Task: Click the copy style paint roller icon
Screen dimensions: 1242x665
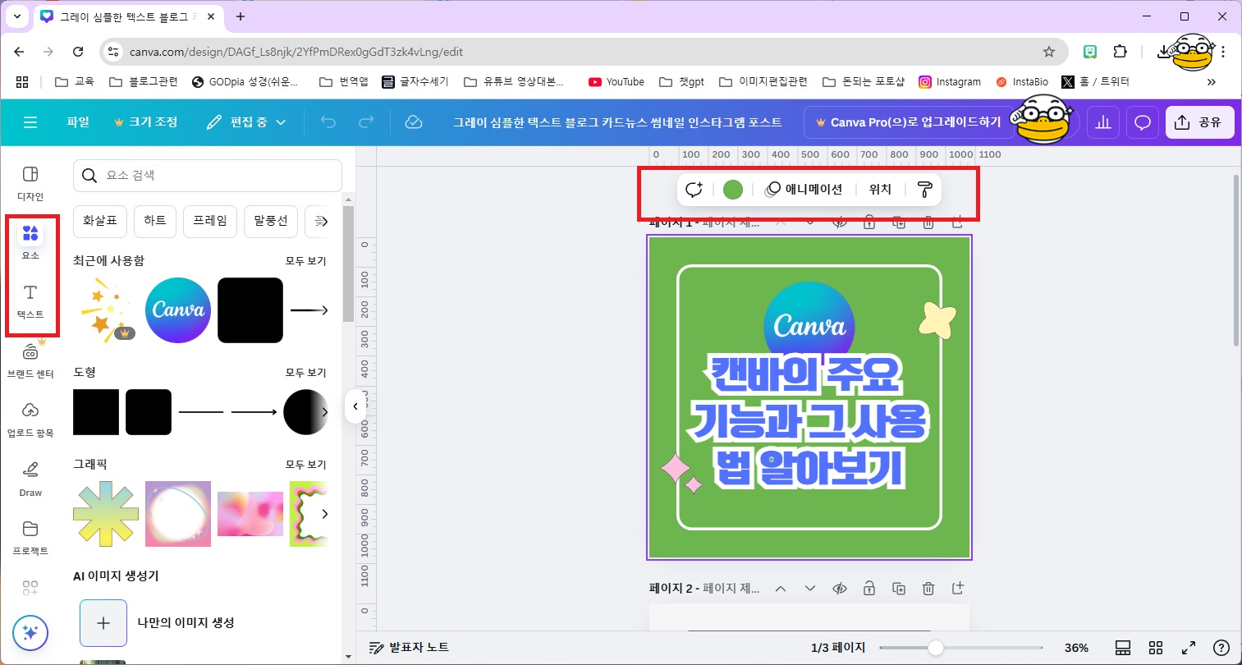Action: tap(924, 190)
